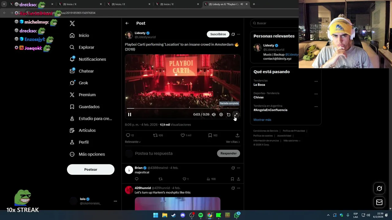Screen dimensions: 392x220
Task: Open Ver citas link
Action: (x=233, y=142)
